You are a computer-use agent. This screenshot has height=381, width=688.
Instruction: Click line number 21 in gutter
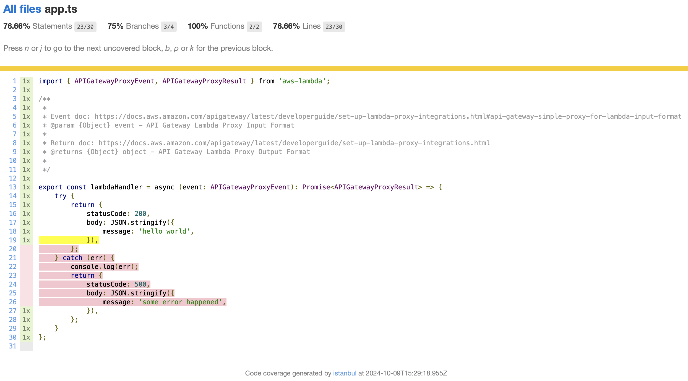pos(13,258)
